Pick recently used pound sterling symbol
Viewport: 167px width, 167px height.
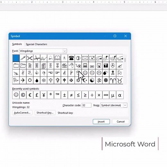click(37, 95)
